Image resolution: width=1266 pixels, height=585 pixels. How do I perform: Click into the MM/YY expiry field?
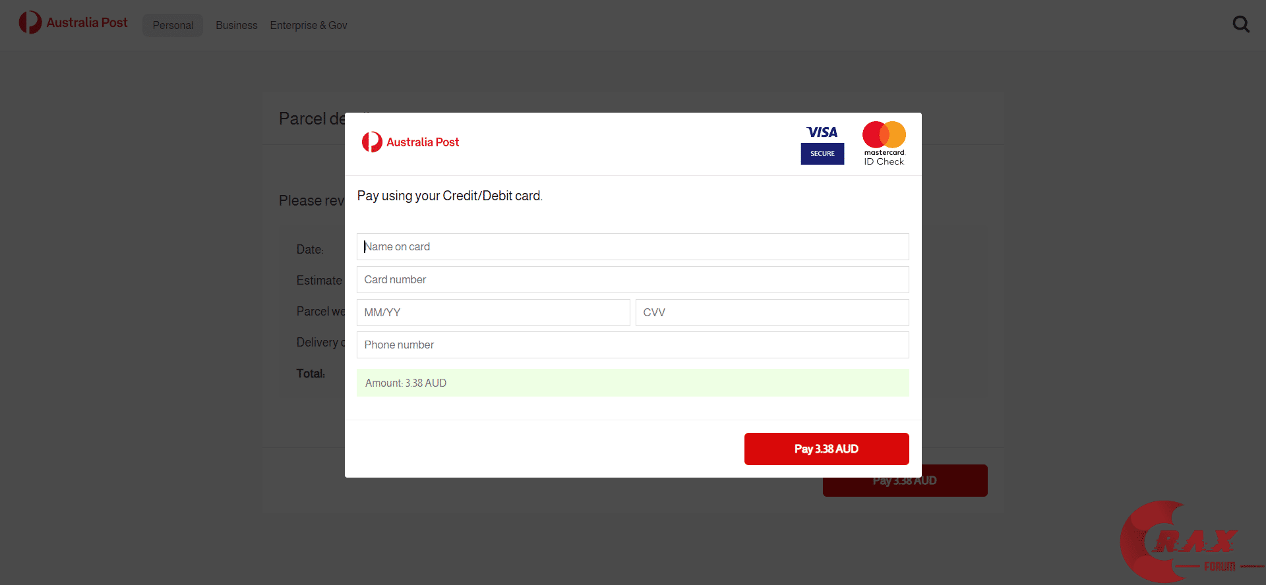[x=493, y=312]
